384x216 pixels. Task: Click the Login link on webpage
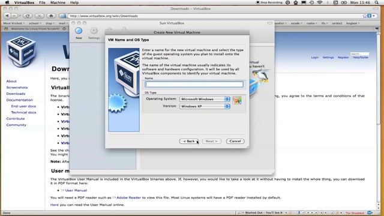(x=314, y=58)
